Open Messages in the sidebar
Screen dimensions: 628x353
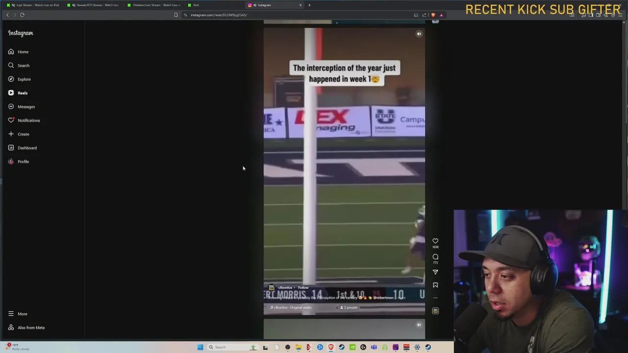coord(21,106)
